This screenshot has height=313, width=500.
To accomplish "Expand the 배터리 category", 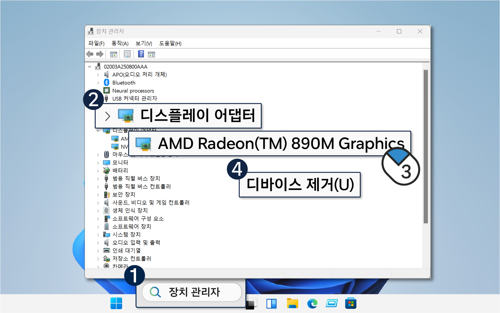I will 98,171.
